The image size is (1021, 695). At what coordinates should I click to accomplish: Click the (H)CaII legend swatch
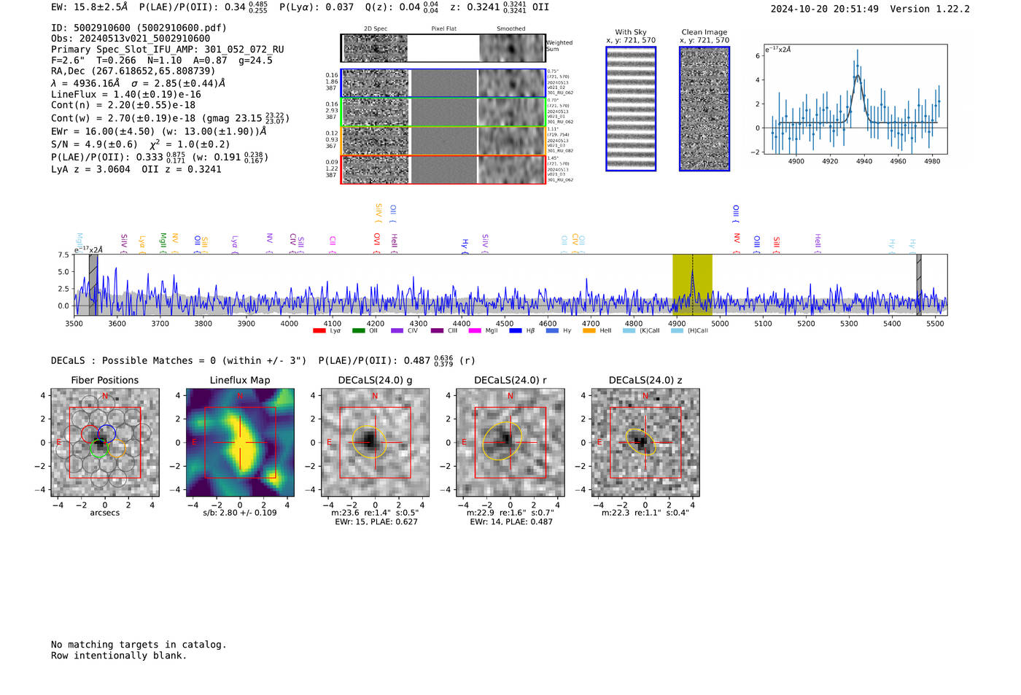pos(677,331)
